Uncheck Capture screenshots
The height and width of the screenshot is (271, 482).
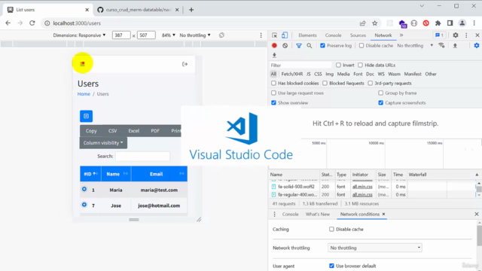tap(381, 102)
